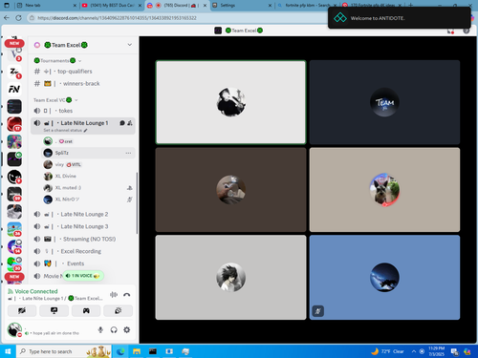Screen dimensions: 478x358
Task: Go back in the browser
Action: point(7,18)
